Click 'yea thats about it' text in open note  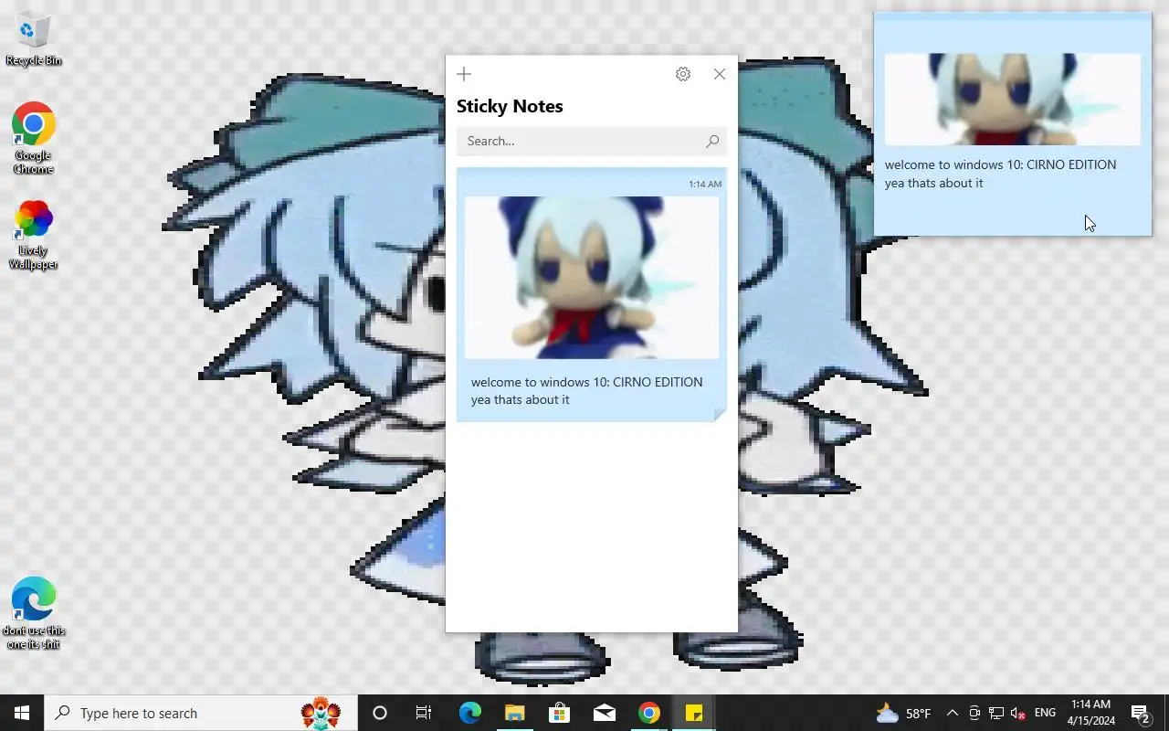[x=934, y=183]
